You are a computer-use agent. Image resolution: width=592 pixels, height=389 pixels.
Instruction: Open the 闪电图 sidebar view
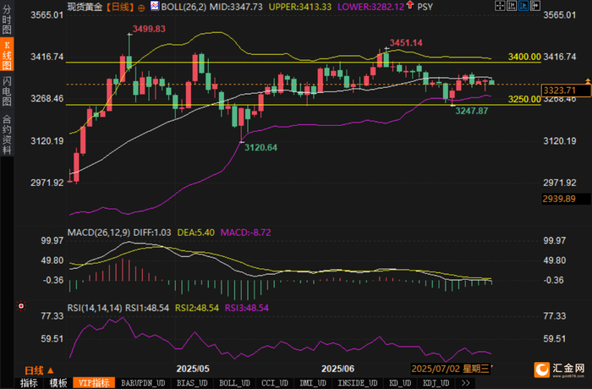(x=7, y=90)
